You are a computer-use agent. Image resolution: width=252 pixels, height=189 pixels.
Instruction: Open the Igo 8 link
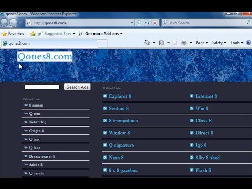click(201, 145)
